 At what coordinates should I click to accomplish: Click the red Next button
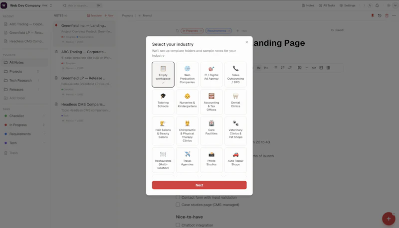(199, 185)
